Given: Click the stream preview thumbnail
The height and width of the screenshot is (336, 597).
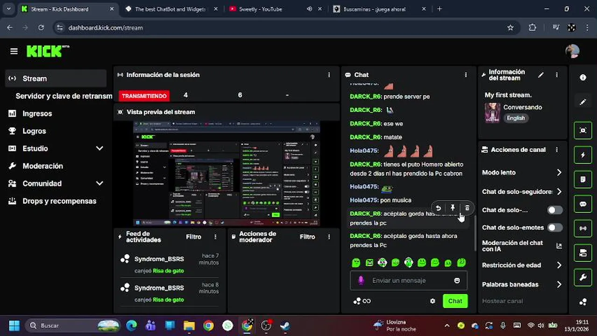Looking at the screenshot, I should tap(227, 174).
